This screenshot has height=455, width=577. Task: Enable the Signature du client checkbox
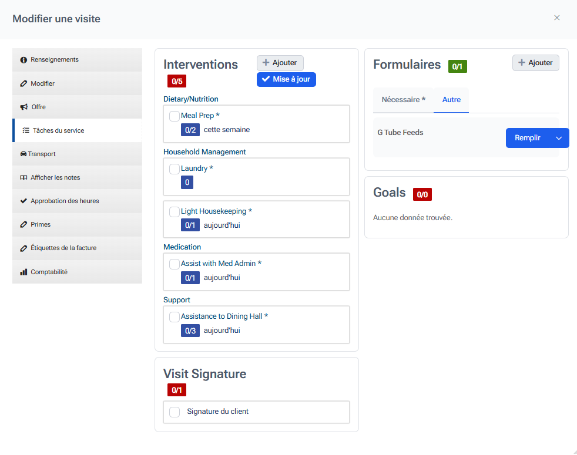175,412
